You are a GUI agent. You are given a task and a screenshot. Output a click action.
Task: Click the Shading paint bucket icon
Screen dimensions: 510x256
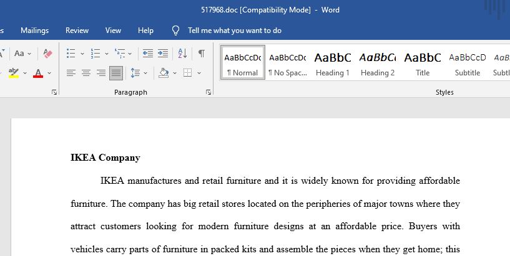[x=164, y=73]
